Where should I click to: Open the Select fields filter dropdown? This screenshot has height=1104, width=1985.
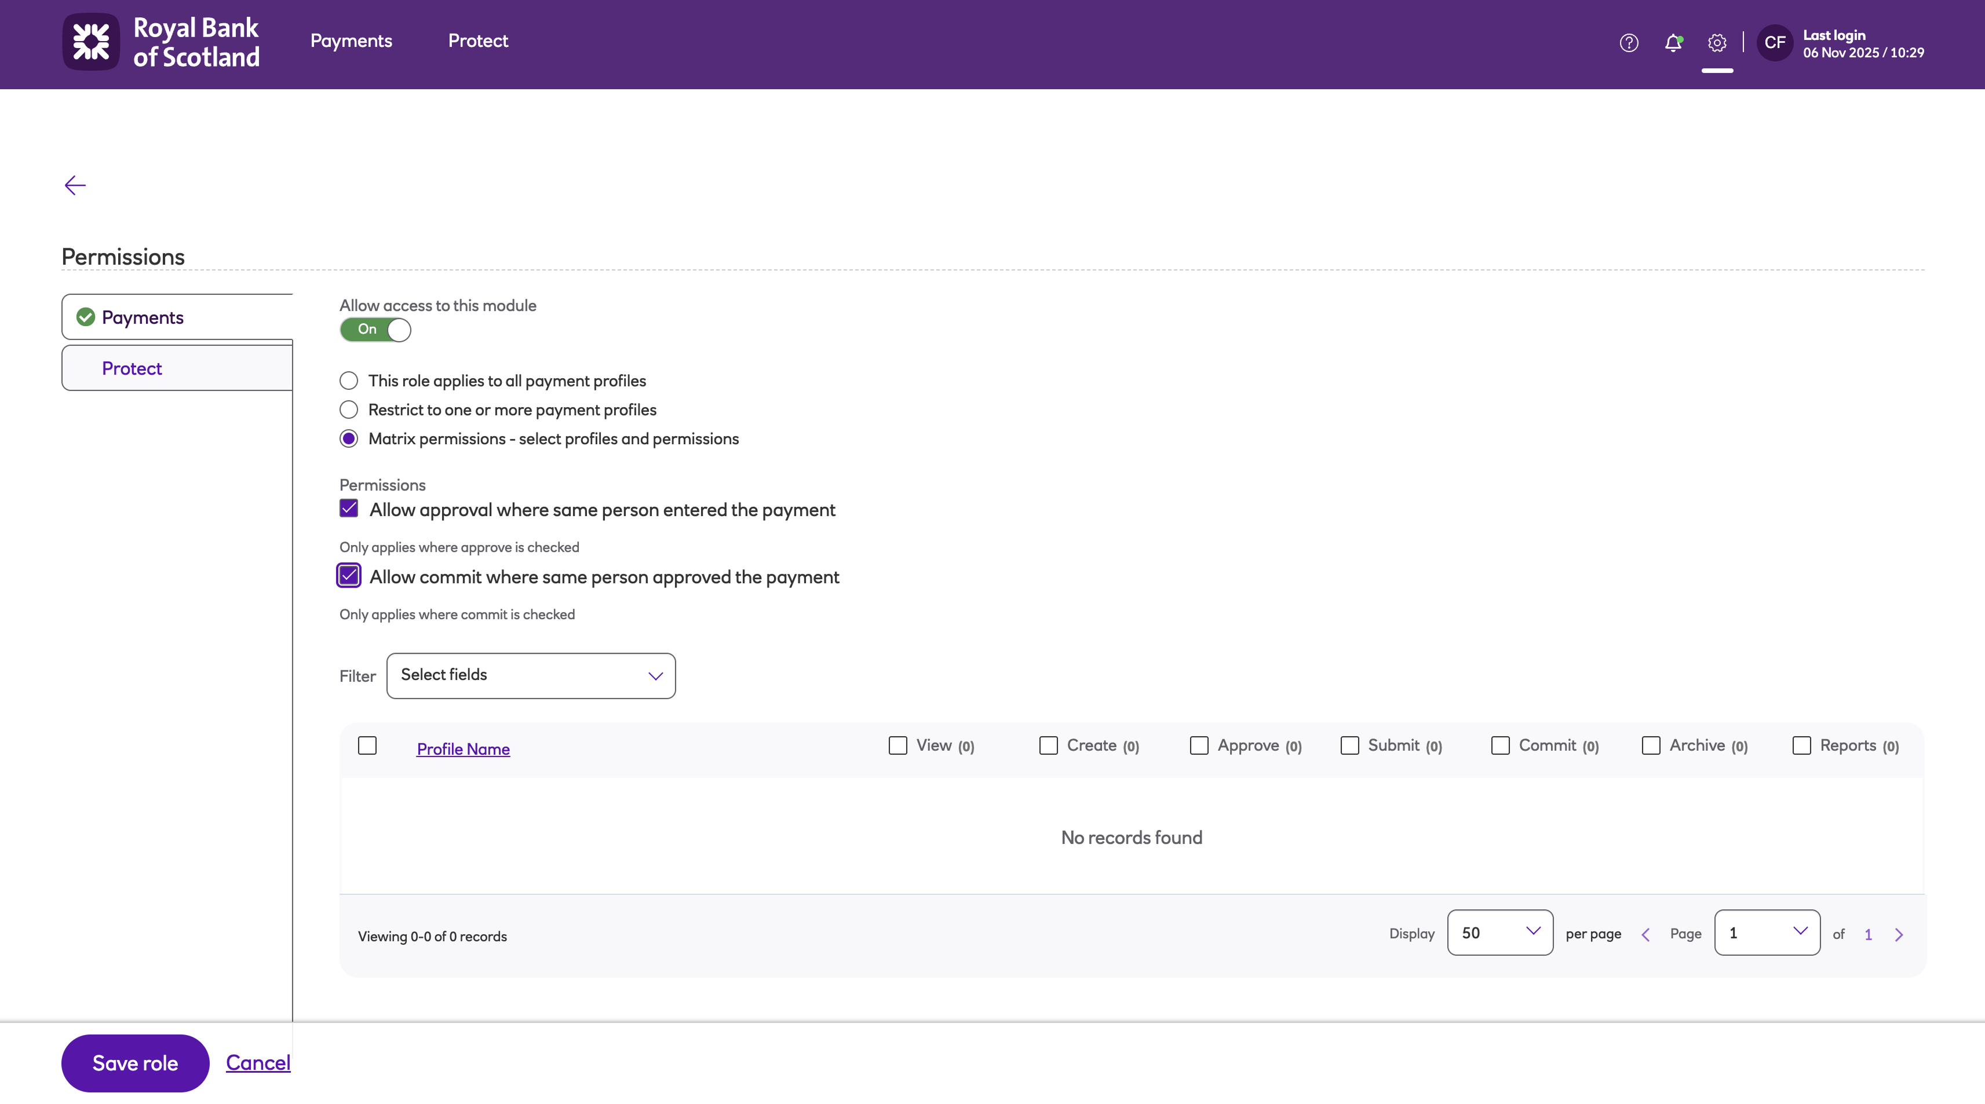pos(530,675)
